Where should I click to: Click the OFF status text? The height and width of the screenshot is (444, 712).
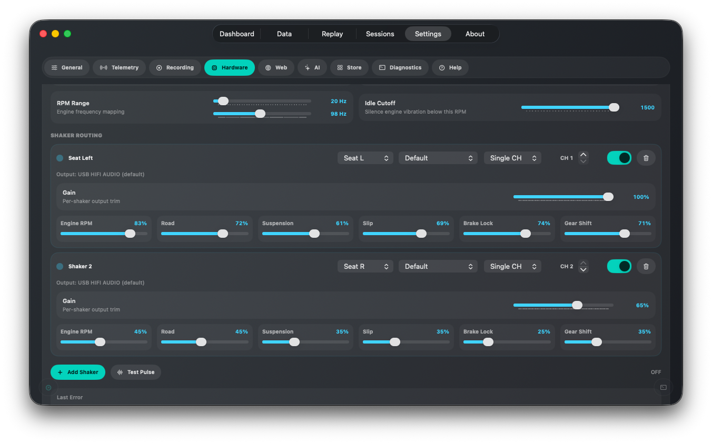click(656, 372)
